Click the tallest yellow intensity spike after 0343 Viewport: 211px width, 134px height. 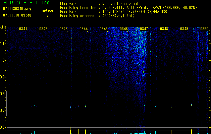coord(70,130)
